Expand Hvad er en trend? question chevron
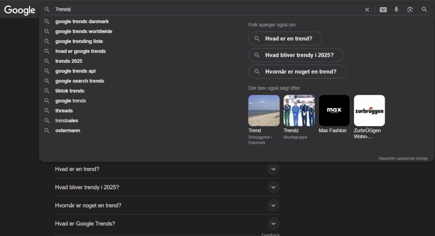The height and width of the screenshot is (236, 435). pos(273,169)
